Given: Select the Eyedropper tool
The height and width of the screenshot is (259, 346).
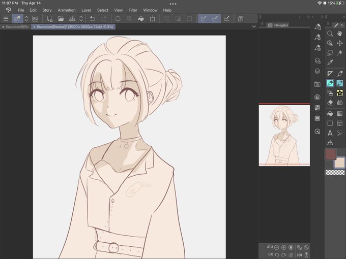Looking at the screenshot, I should (x=330, y=62).
